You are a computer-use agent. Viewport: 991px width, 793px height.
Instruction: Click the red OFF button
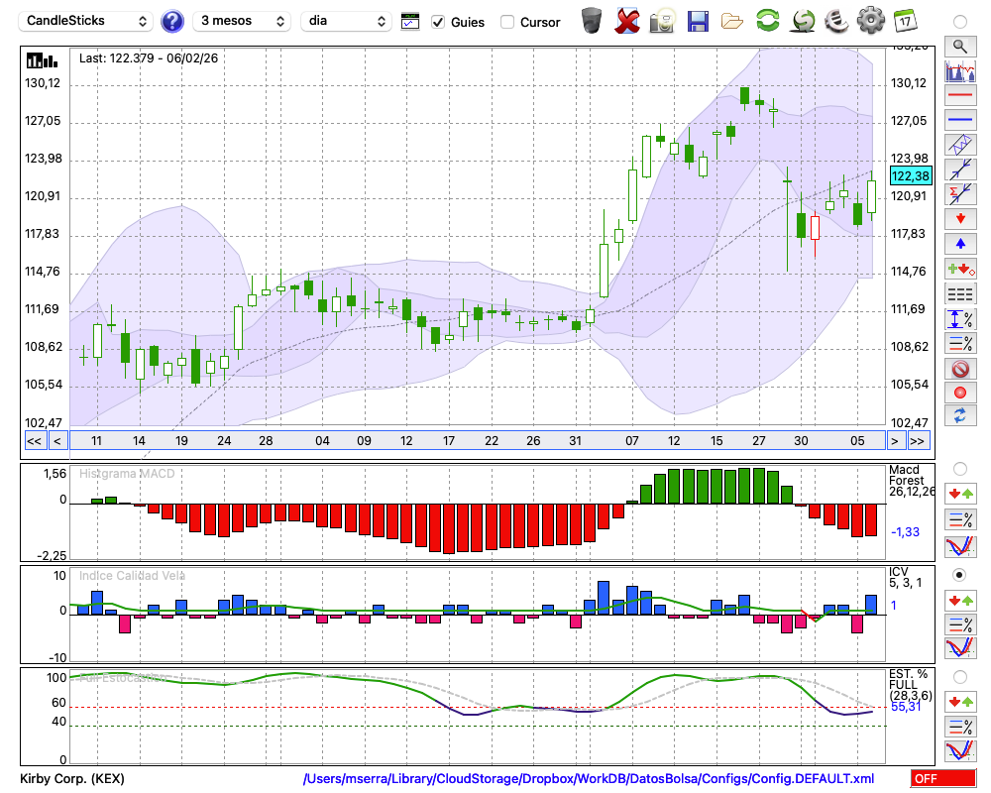tap(942, 779)
